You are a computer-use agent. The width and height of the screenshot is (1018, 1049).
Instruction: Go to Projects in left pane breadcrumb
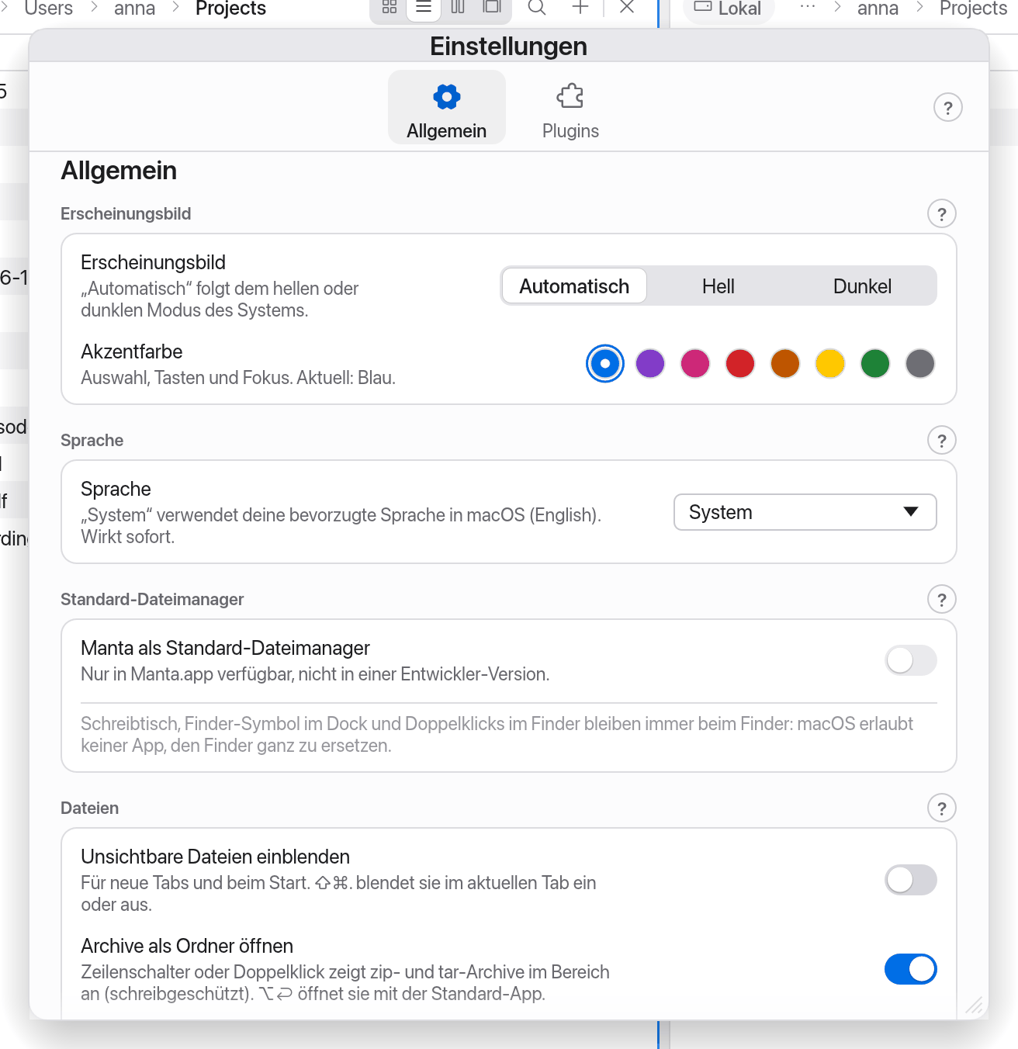click(231, 9)
